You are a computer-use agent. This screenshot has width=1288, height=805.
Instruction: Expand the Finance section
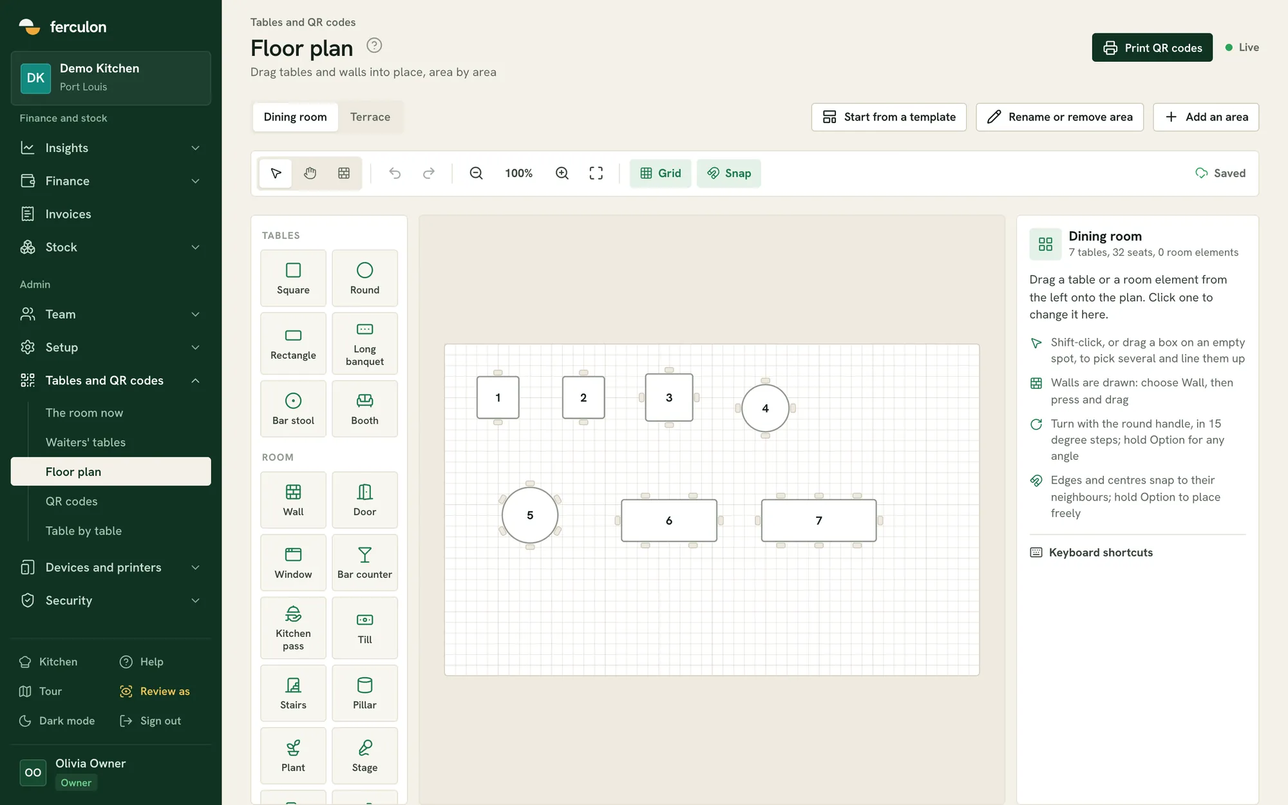pos(111,181)
